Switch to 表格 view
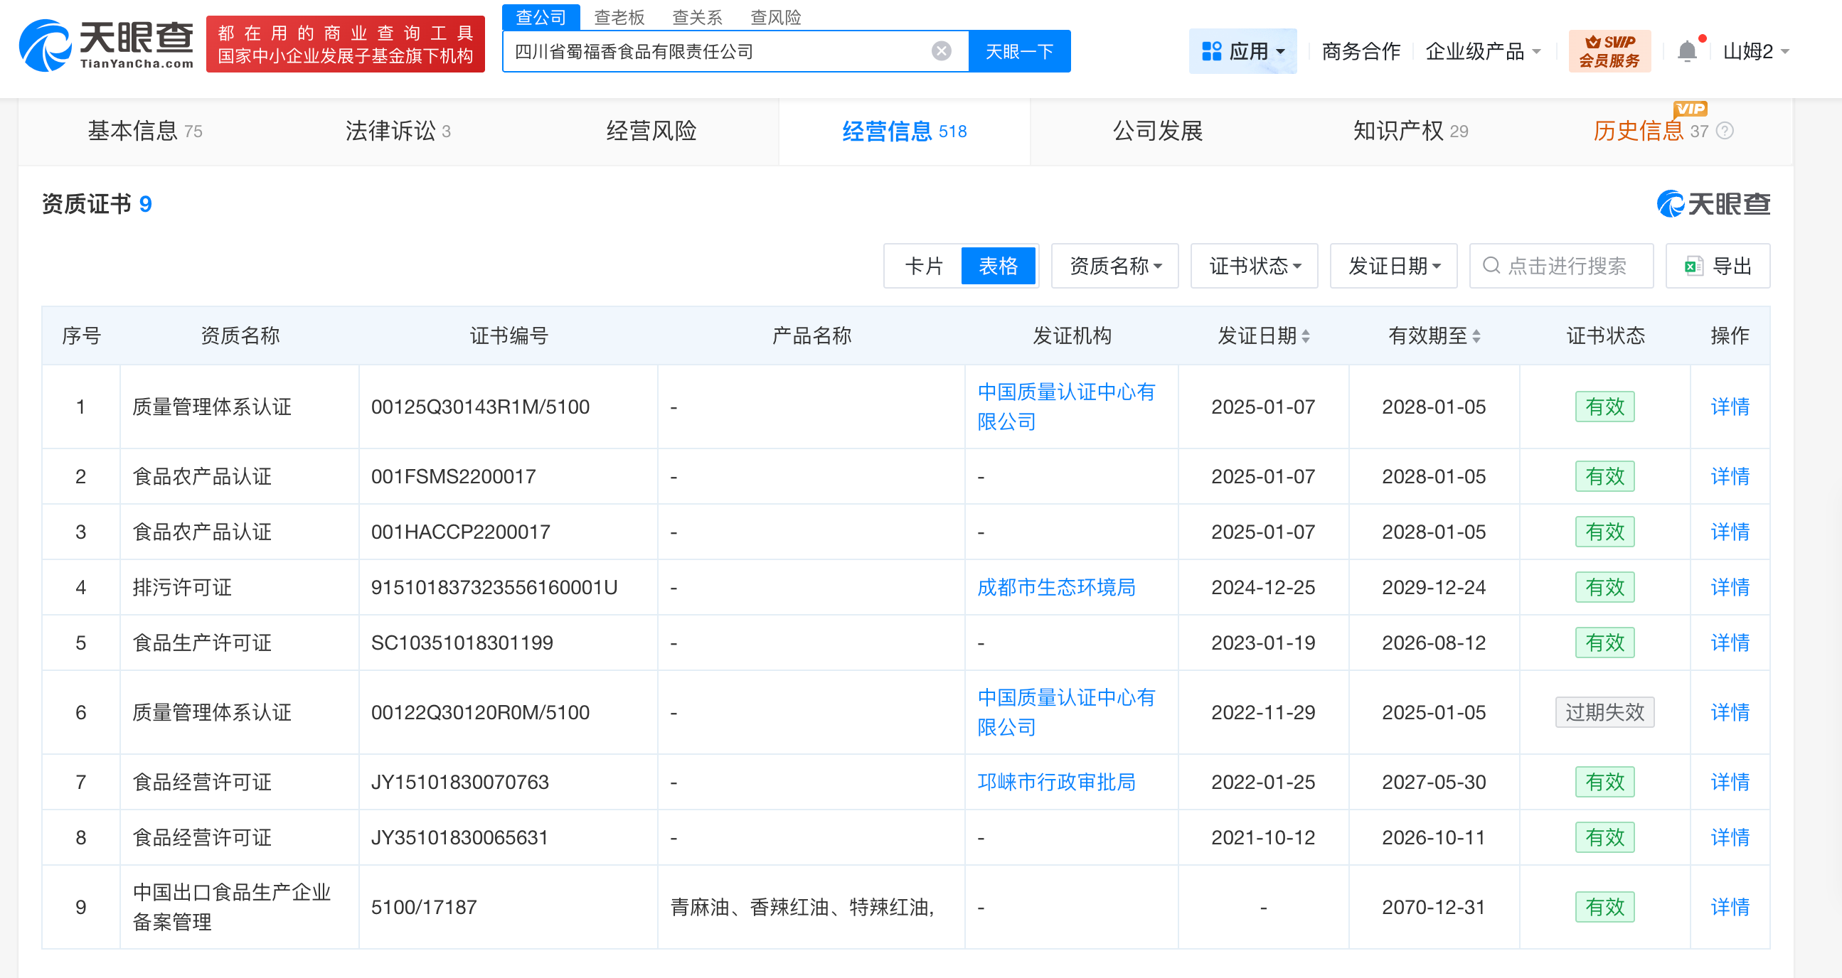The height and width of the screenshot is (978, 1842). pyautogui.click(x=998, y=267)
